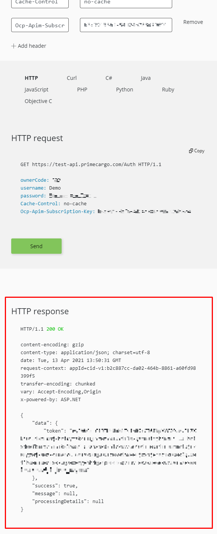Switch to the Curl tab
The width and height of the screenshot is (217, 534).
pos(71,78)
